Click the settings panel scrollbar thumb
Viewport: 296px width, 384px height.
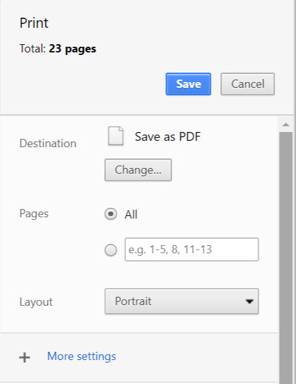coord(286,257)
